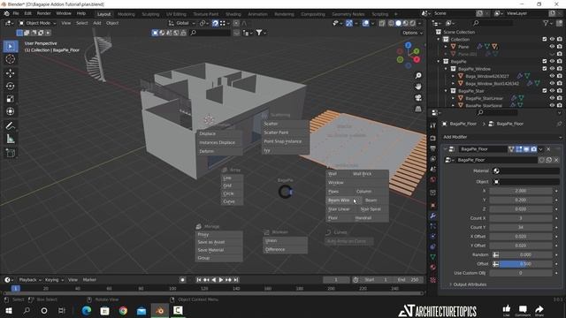Open the Object Mode dropdown
Viewport: 566px width, 318px height.
[x=37, y=23]
